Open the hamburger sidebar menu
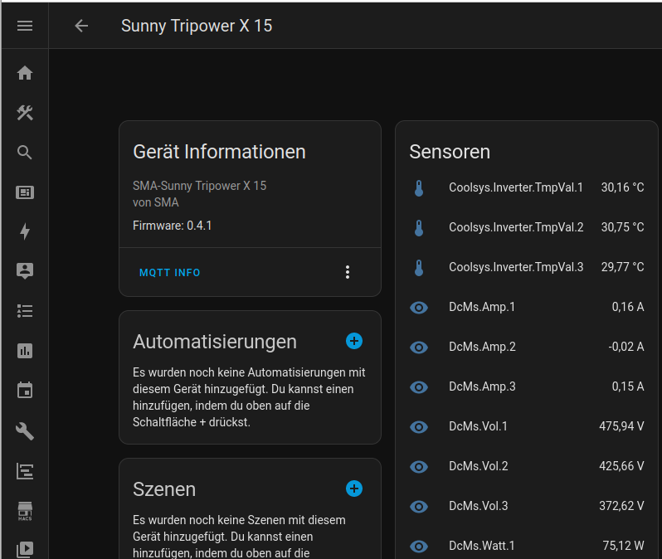Image resolution: width=662 pixels, height=559 pixels. 25,26
